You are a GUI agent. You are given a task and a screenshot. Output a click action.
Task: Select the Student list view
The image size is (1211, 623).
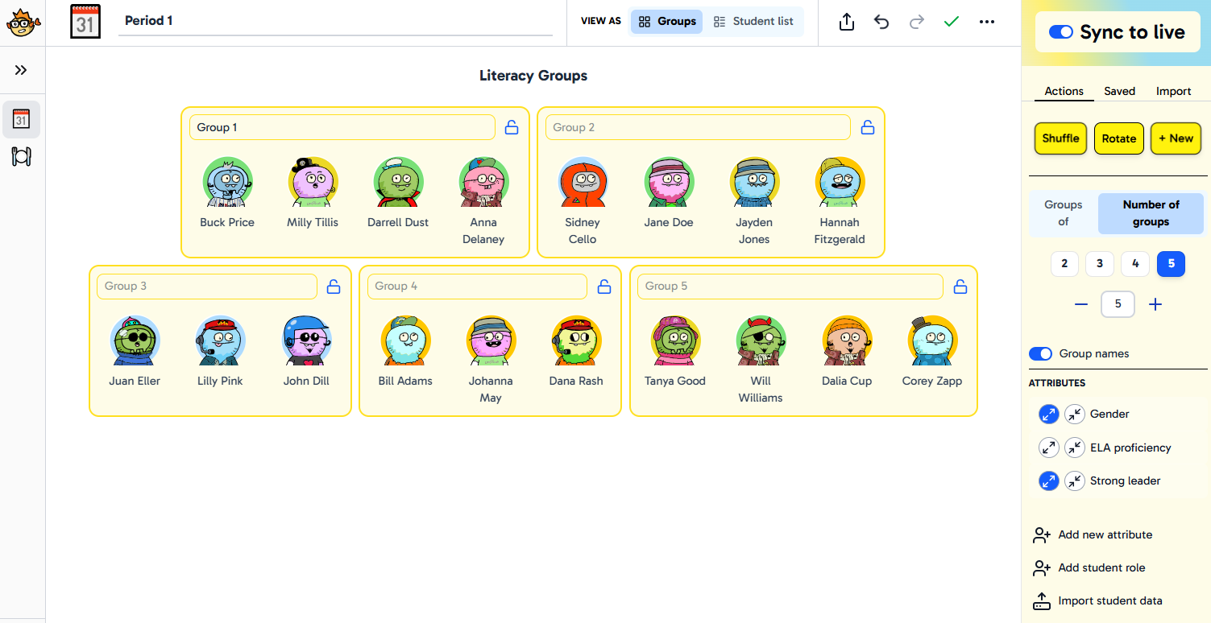(x=753, y=22)
